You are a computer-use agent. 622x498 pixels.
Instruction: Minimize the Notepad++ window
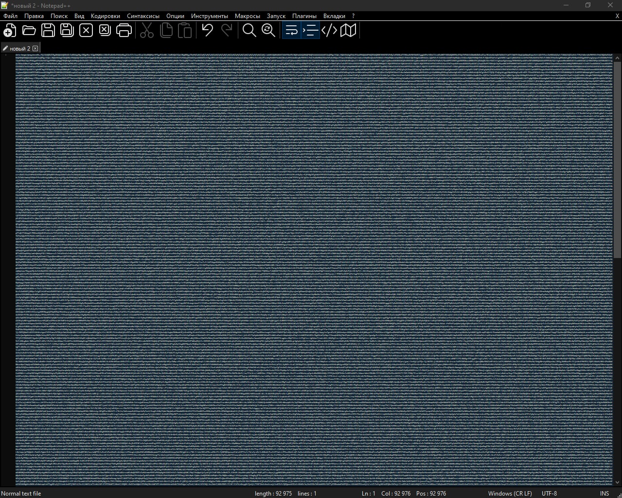click(x=566, y=5)
